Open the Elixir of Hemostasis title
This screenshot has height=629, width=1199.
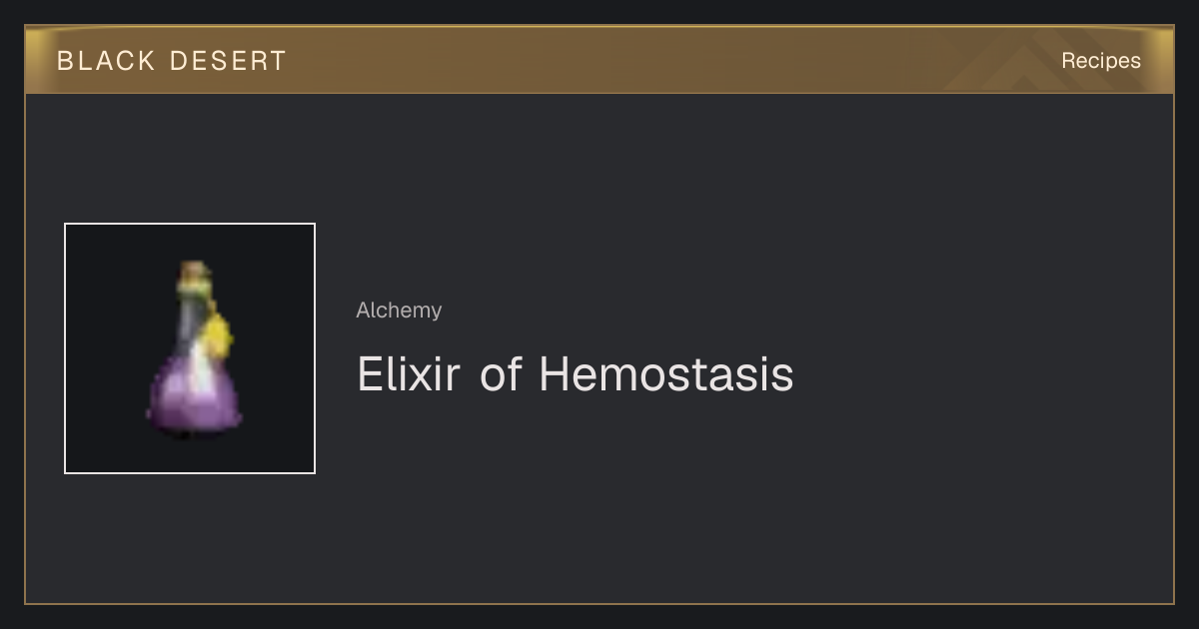575,374
